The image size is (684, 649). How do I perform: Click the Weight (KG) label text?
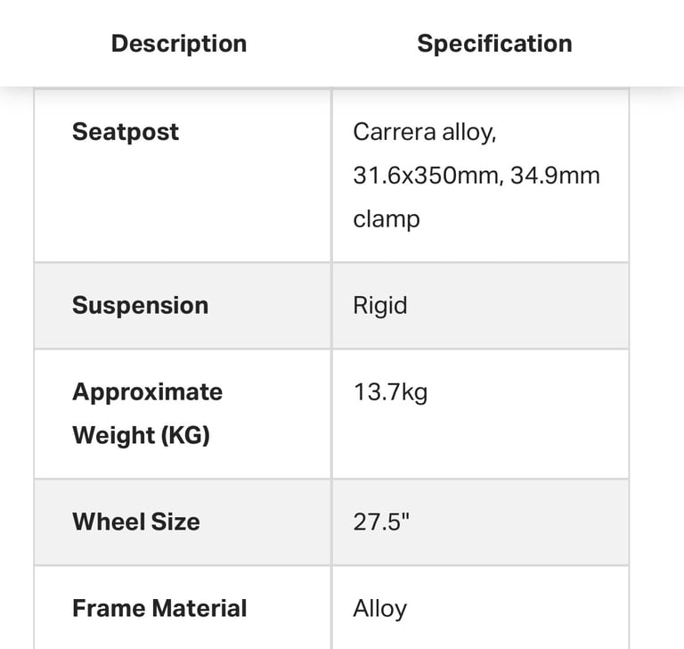pos(141,435)
